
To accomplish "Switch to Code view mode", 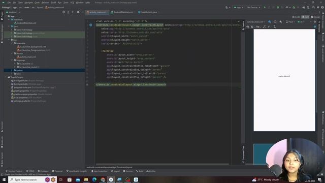I will pos(296,17).
